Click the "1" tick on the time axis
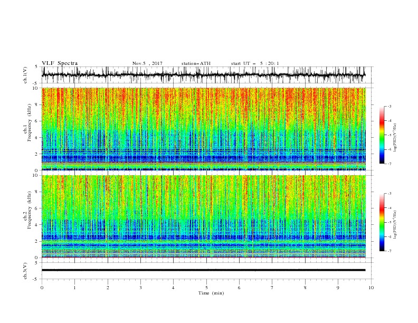Image resolution: width=418 pixels, height=323 pixels. [x=74, y=288]
